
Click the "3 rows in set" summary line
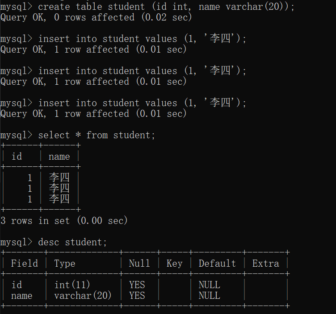tap(64, 220)
